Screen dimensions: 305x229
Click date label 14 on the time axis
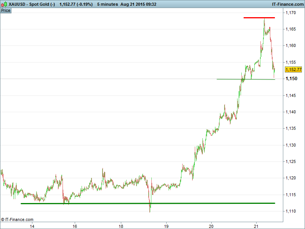tap(32, 226)
